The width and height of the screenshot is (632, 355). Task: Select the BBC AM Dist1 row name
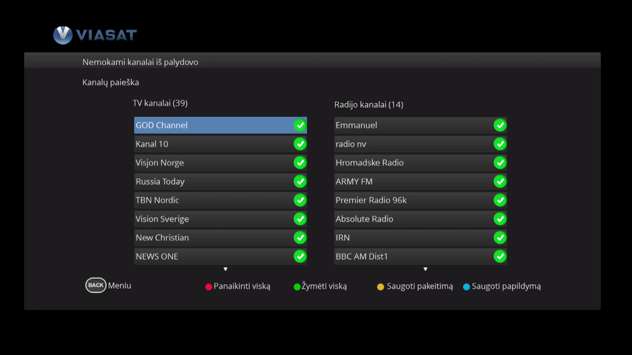[362, 256]
